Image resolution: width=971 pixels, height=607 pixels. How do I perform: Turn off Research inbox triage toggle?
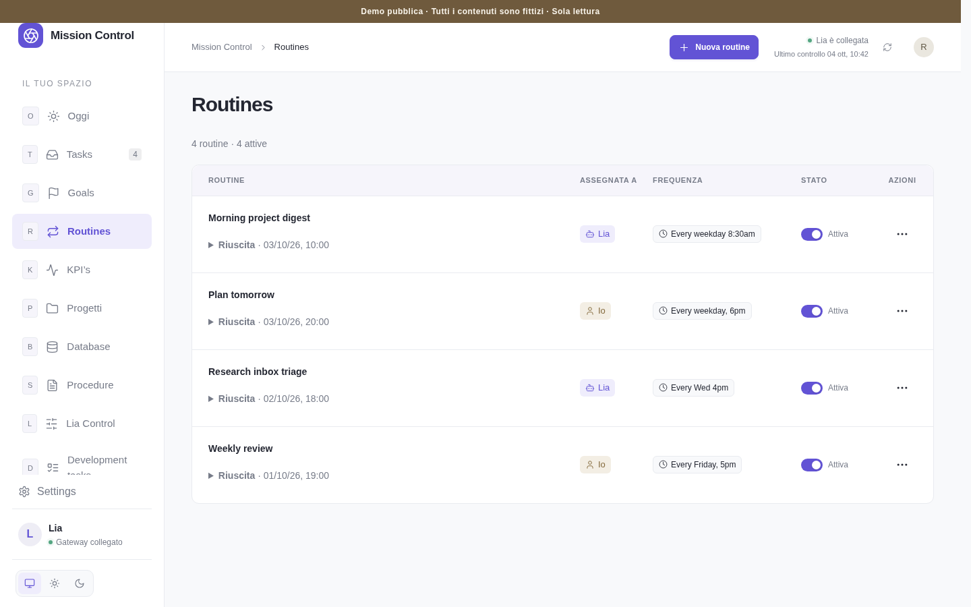coord(812,388)
